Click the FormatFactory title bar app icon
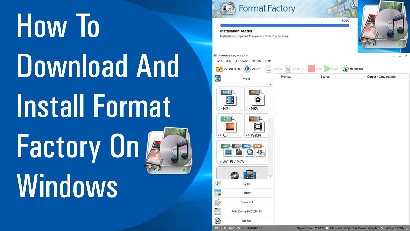 coord(215,56)
